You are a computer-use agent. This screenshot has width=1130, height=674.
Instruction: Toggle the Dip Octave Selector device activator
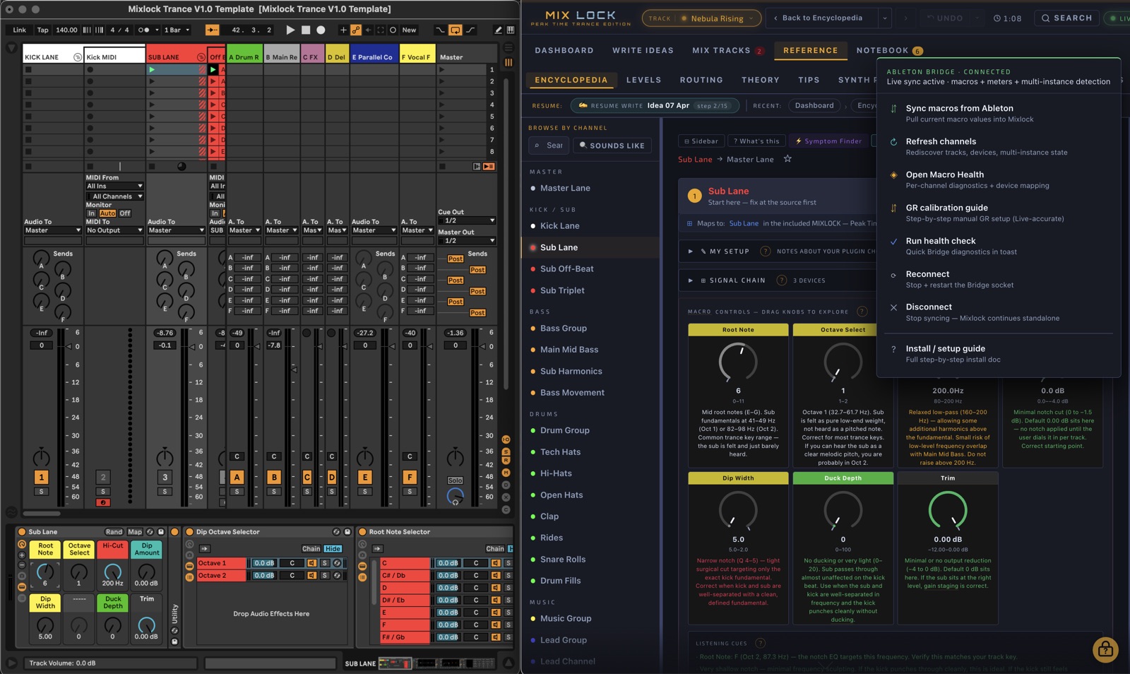(189, 532)
